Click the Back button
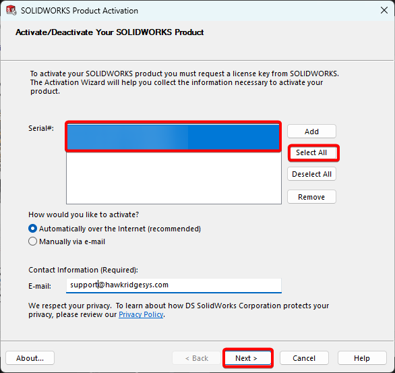Viewport: 395px width, 373px height. 197,358
